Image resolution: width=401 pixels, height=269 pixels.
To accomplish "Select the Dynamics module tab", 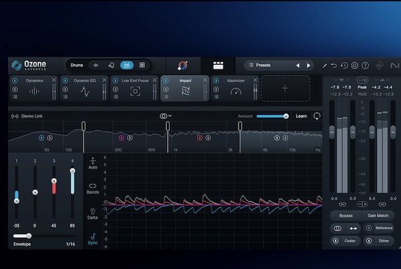I will [34, 88].
